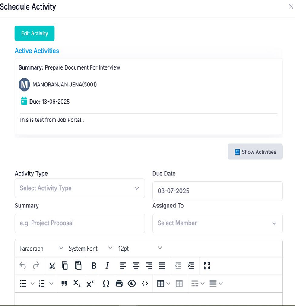
Task: Open the Paragraph format dropdown
Action: (41, 249)
